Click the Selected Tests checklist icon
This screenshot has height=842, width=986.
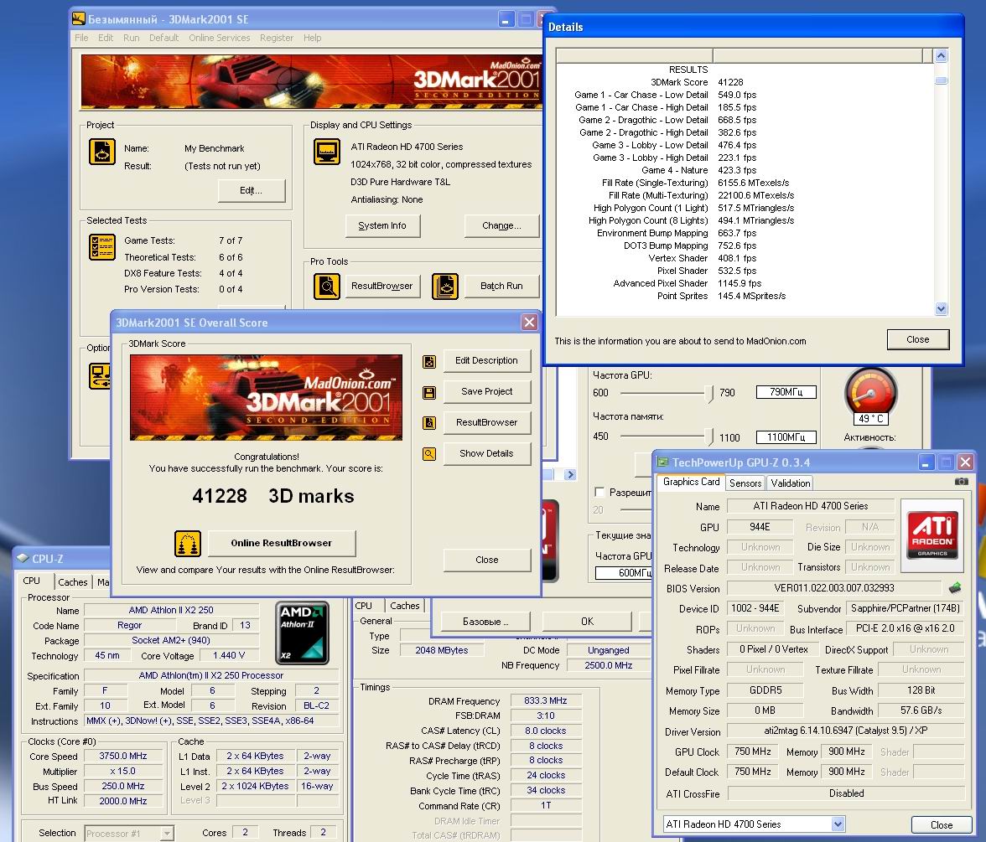click(x=102, y=247)
